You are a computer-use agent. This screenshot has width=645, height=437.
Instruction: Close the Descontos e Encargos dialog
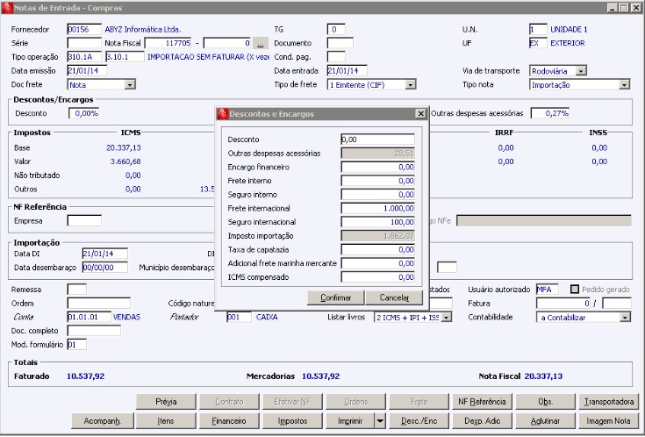point(420,114)
